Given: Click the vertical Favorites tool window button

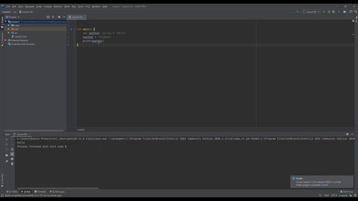Looking at the screenshot, I should point(2,180).
